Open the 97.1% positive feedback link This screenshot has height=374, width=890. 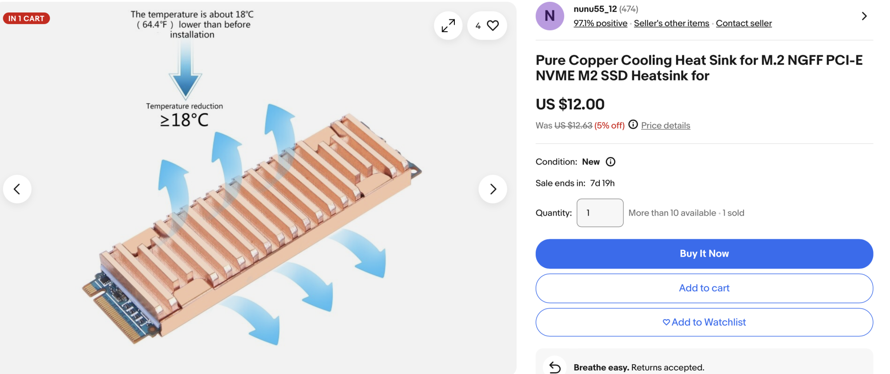tap(600, 23)
